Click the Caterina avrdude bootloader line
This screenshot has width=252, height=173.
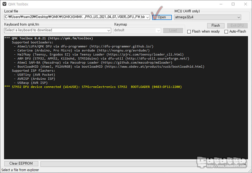pyautogui.click(x=82, y=50)
